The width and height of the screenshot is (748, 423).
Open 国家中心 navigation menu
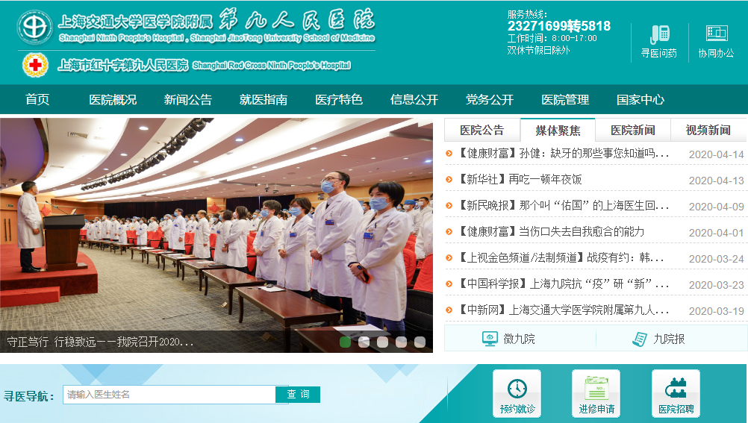tap(641, 100)
